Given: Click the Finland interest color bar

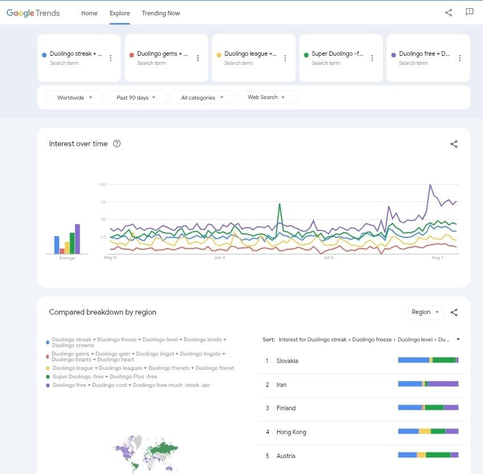Looking at the screenshot, I should 428,407.
